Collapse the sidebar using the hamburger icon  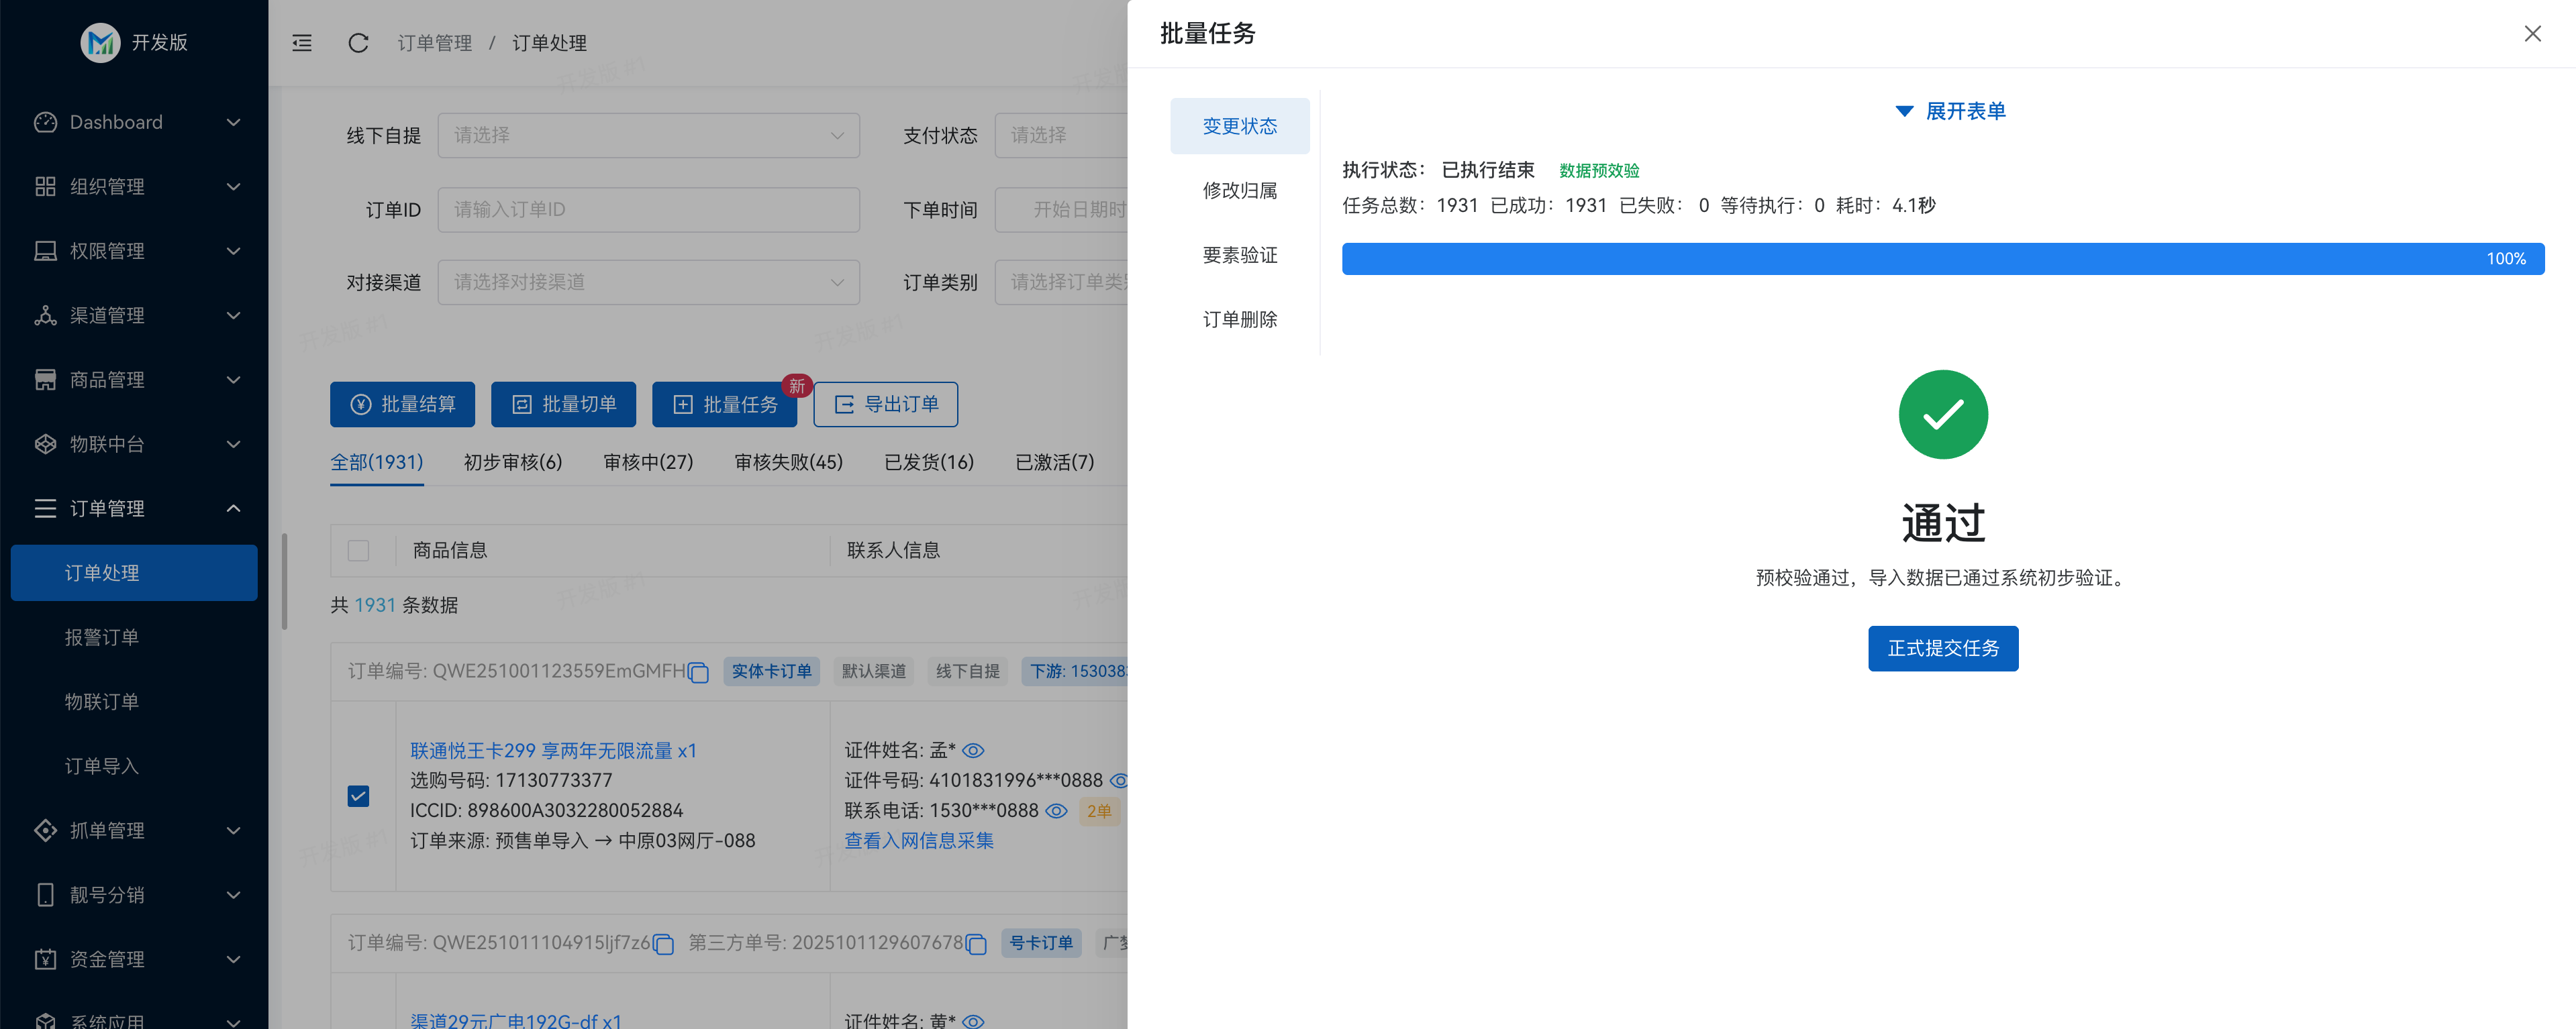tap(301, 43)
